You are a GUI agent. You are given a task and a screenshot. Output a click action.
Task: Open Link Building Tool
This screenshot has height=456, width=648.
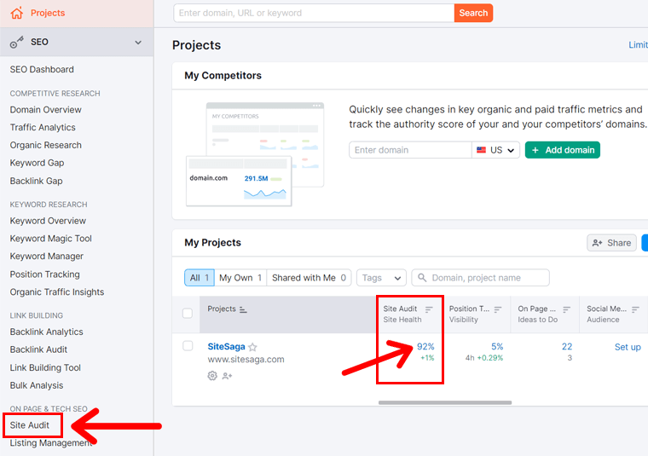pos(45,367)
